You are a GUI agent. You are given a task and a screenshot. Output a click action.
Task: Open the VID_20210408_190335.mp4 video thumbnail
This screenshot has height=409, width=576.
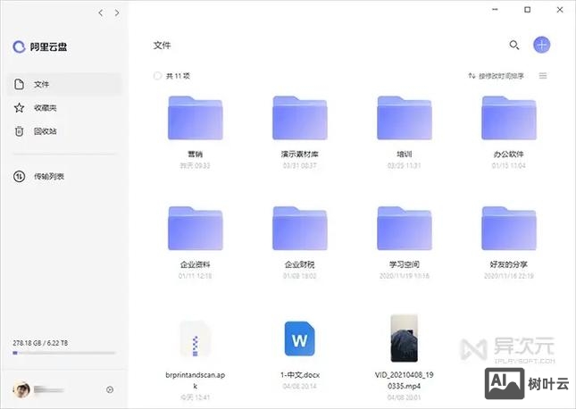point(404,338)
